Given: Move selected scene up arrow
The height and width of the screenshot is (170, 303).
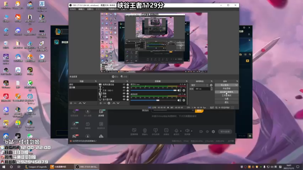Looking at the screenshot, I should [80, 103].
